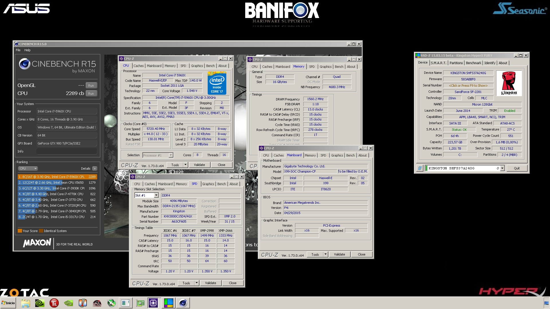This screenshot has width=550, height=309.
Task: Click Quit in SSD-Z
Action: tap(517, 168)
